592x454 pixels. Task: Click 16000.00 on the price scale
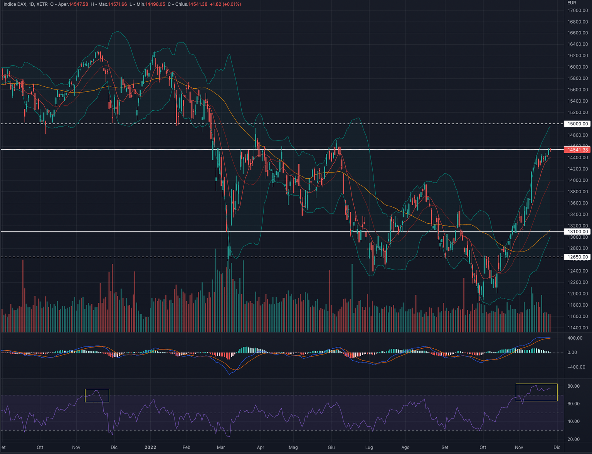tap(578, 67)
